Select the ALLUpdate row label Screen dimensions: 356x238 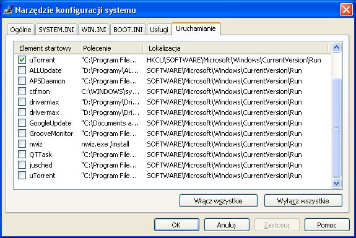tap(45, 70)
